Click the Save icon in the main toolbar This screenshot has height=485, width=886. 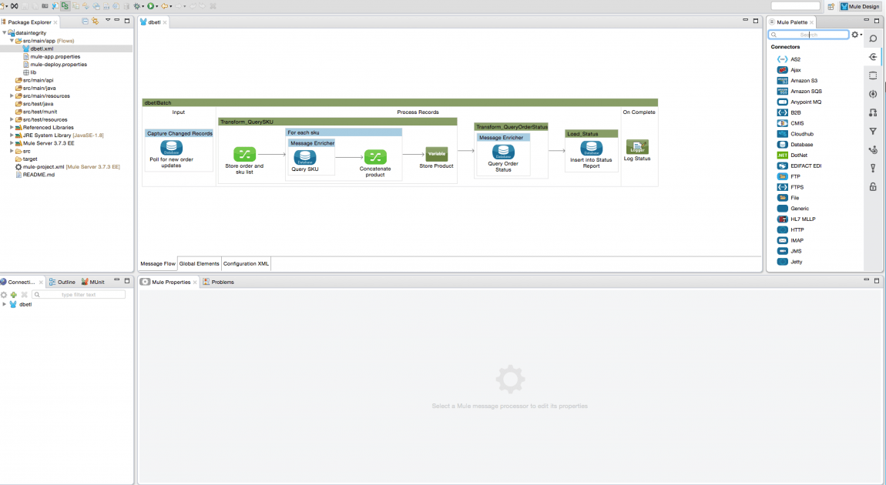pyautogui.click(x=25, y=7)
